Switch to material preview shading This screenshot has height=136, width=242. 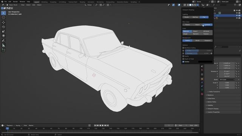193,5
